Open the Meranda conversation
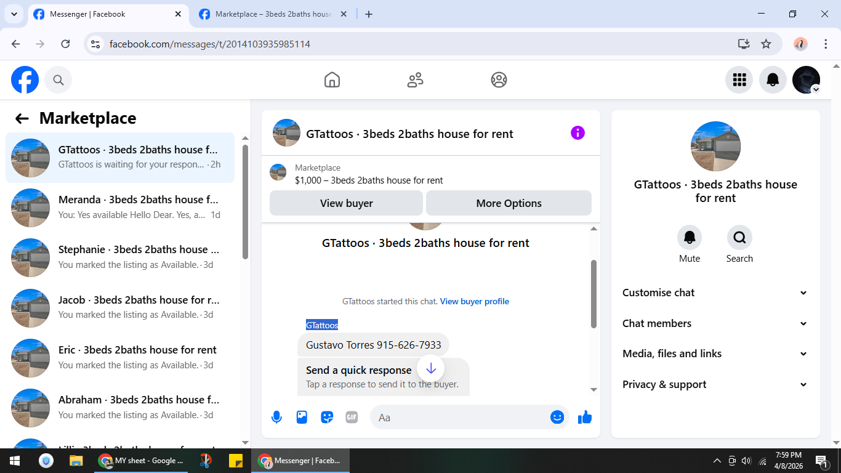841x473 pixels. click(x=120, y=208)
